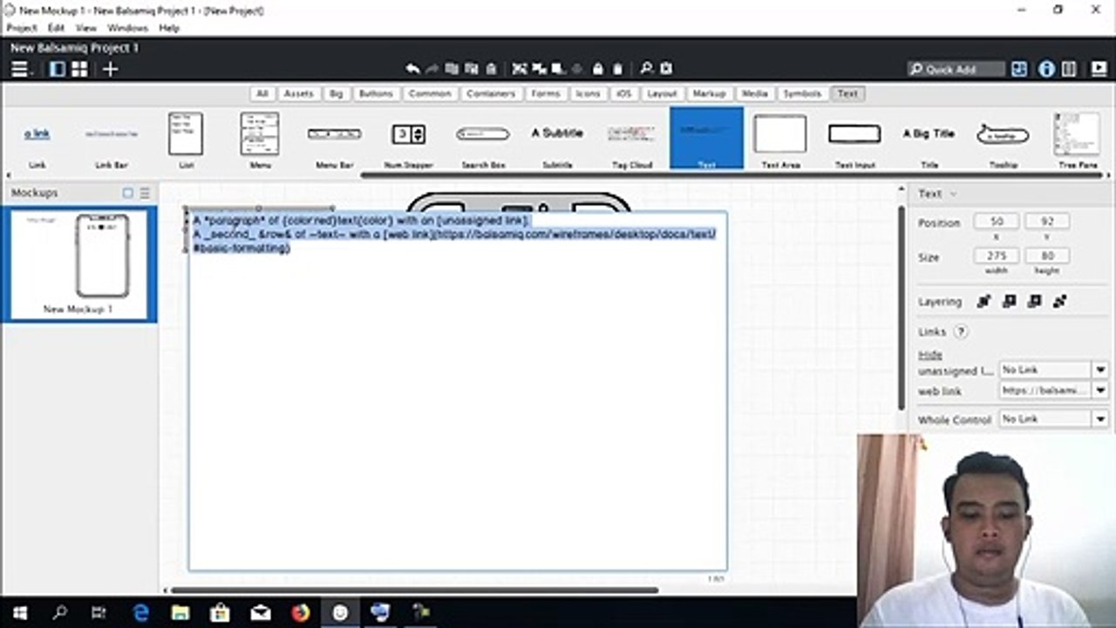Open the Links help question mark
The width and height of the screenshot is (1116, 628).
pos(961,332)
